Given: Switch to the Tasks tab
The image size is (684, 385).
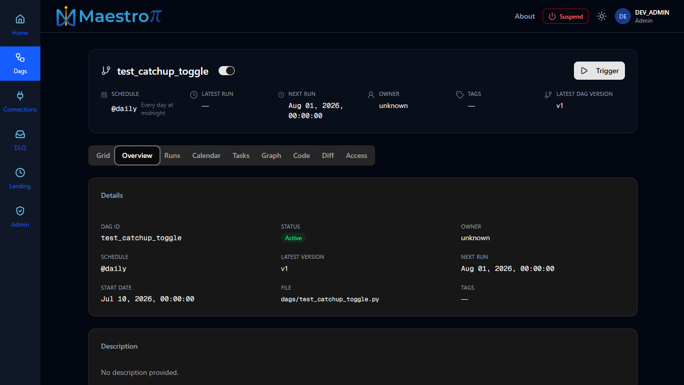Looking at the screenshot, I should (241, 155).
